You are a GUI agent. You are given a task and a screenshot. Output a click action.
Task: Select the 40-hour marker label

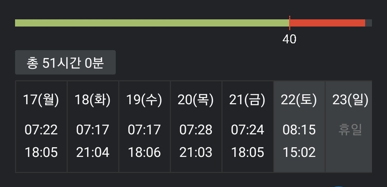tap(289, 39)
